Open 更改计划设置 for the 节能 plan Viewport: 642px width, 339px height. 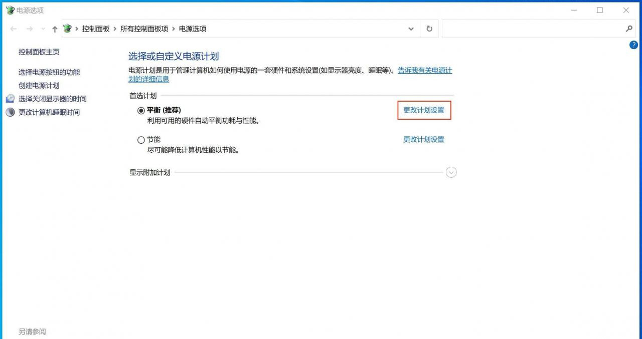[x=424, y=140]
